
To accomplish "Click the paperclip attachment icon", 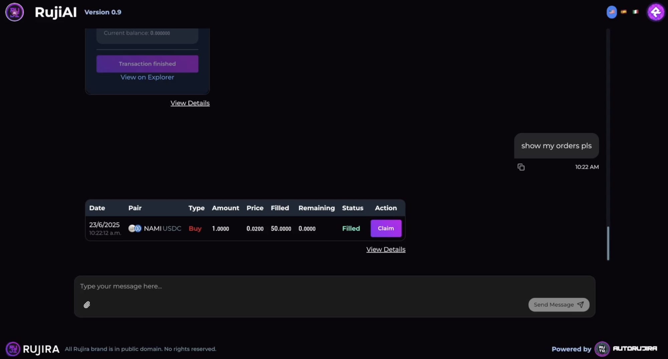I will 87,305.
